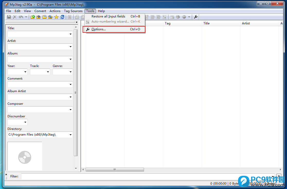The width and height of the screenshot is (287, 189).
Task: Open the Change directory folder-with-checkmark icon
Action: point(33,17)
